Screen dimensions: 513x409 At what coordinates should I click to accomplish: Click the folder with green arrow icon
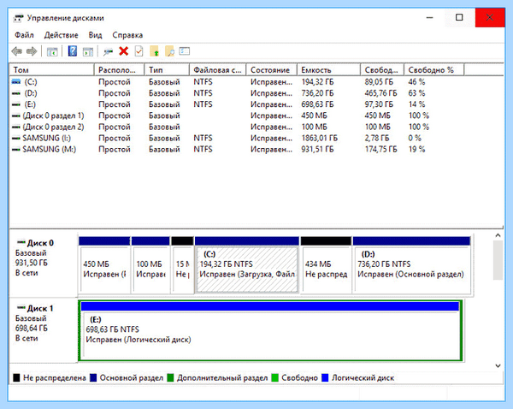[154, 51]
